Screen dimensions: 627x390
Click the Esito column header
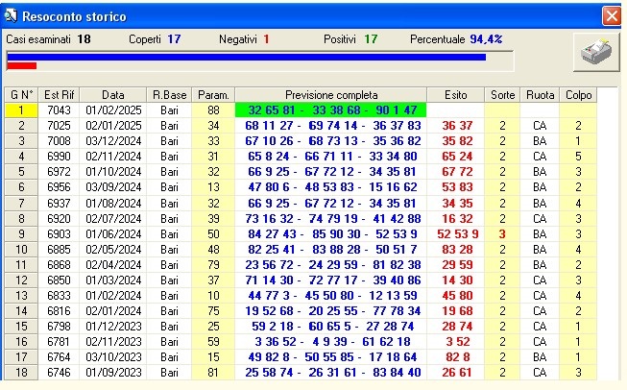click(457, 95)
